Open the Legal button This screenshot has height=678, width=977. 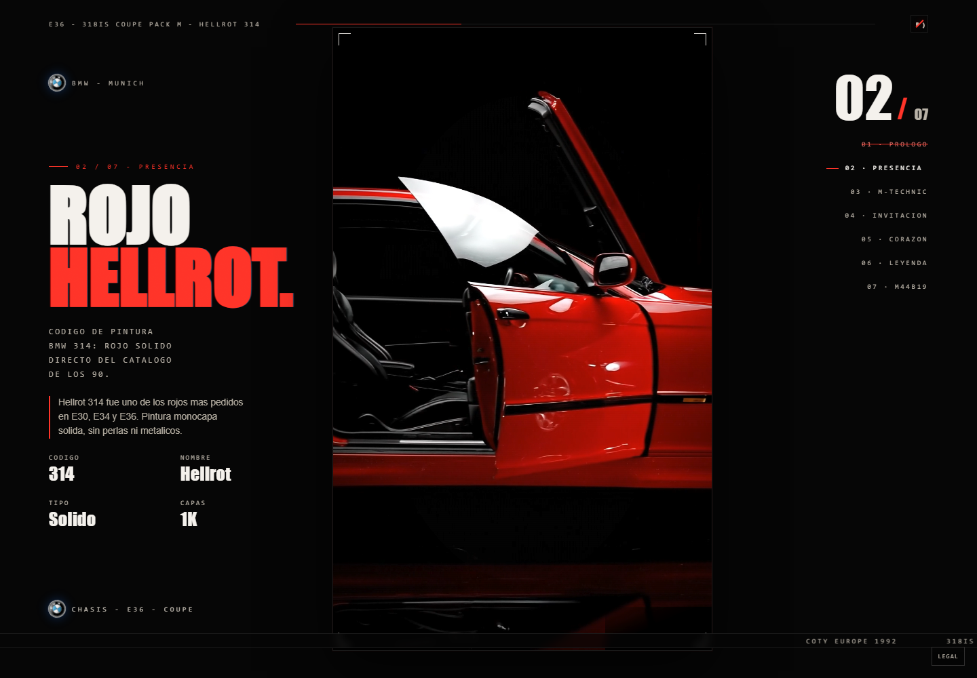tap(948, 656)
